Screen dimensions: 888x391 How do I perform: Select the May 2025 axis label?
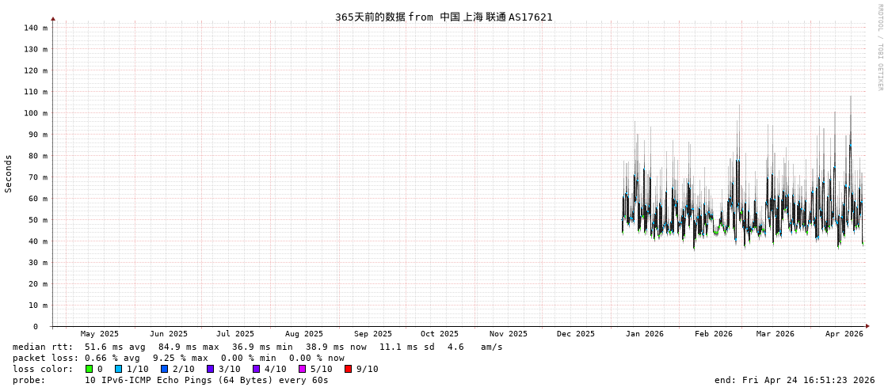(x=100, y=334)
